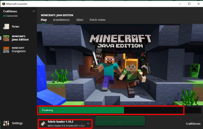Open the Settings sliders icon

point(6,123)
